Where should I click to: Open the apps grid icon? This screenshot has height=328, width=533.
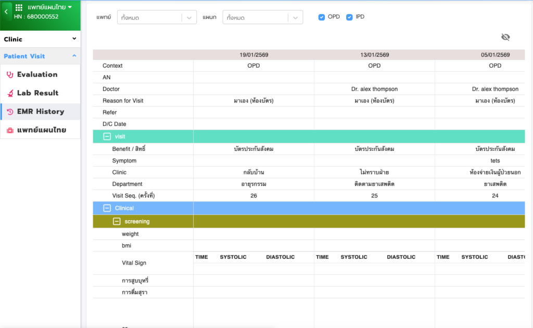point(19,7)
